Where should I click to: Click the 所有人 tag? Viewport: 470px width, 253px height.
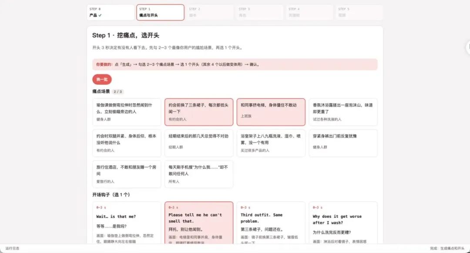[174, 181]
